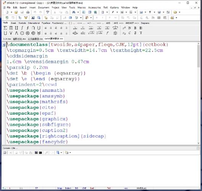The height and width of the screenshot is (191, 202).
Task: Expand dropdown arrow beside the binoculars icon
Action: tap(78, 12)
